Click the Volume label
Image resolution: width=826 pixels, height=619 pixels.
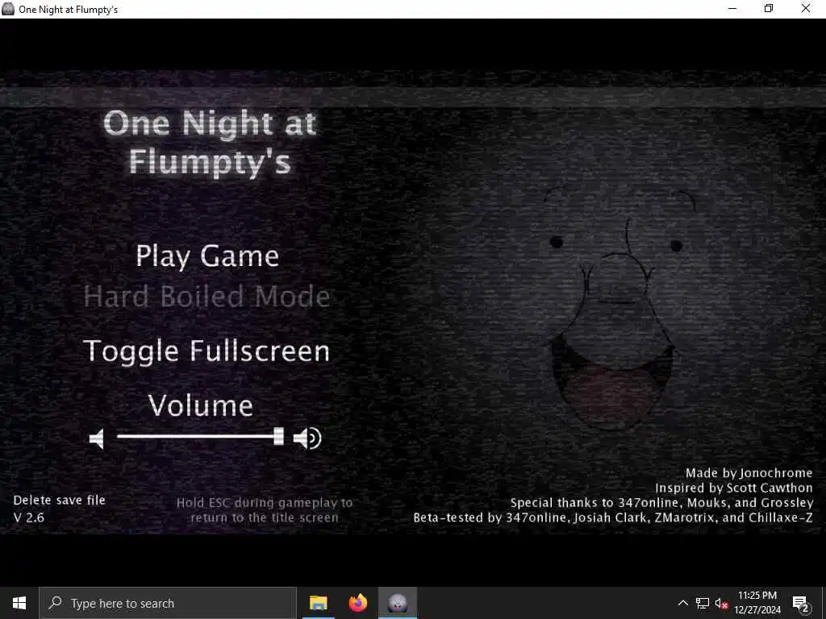(201, 406)
